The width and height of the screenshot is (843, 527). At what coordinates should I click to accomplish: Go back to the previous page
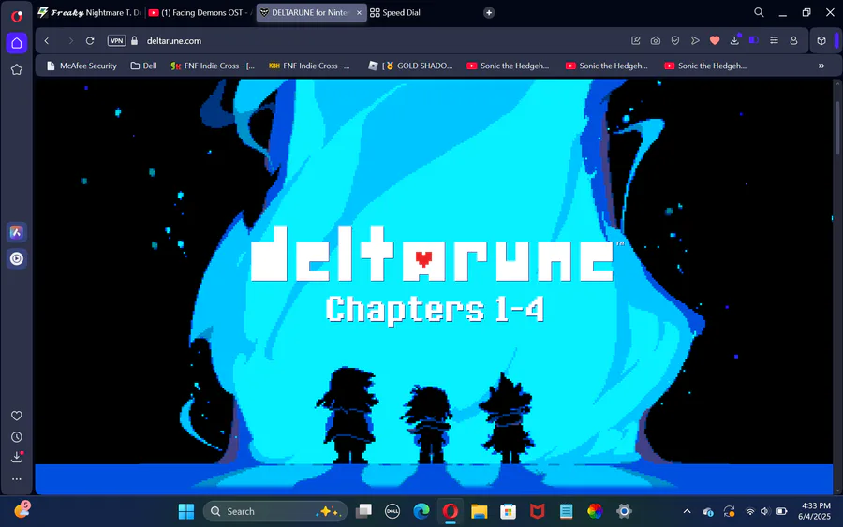click(x=47, y=41)
